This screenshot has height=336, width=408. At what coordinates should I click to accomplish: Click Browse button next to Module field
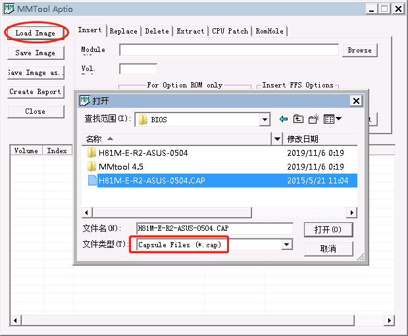pos(359,50)
